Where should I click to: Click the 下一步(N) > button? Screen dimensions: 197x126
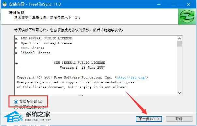click(149, 119)
